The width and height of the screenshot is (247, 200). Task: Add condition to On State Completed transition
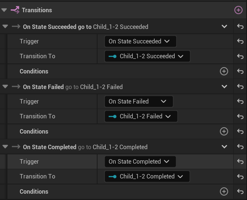pyautogui.click(x=224, y=191)
